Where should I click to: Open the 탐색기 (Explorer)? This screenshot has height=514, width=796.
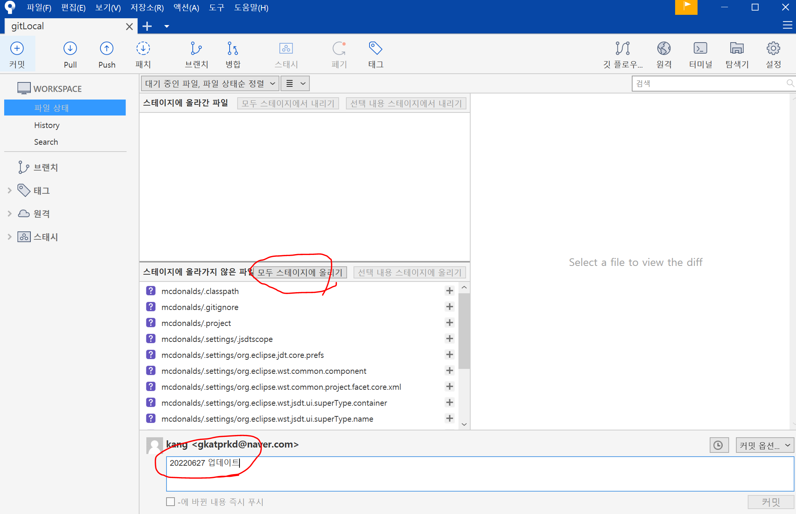pyautogui.click(x=737, y=54)
